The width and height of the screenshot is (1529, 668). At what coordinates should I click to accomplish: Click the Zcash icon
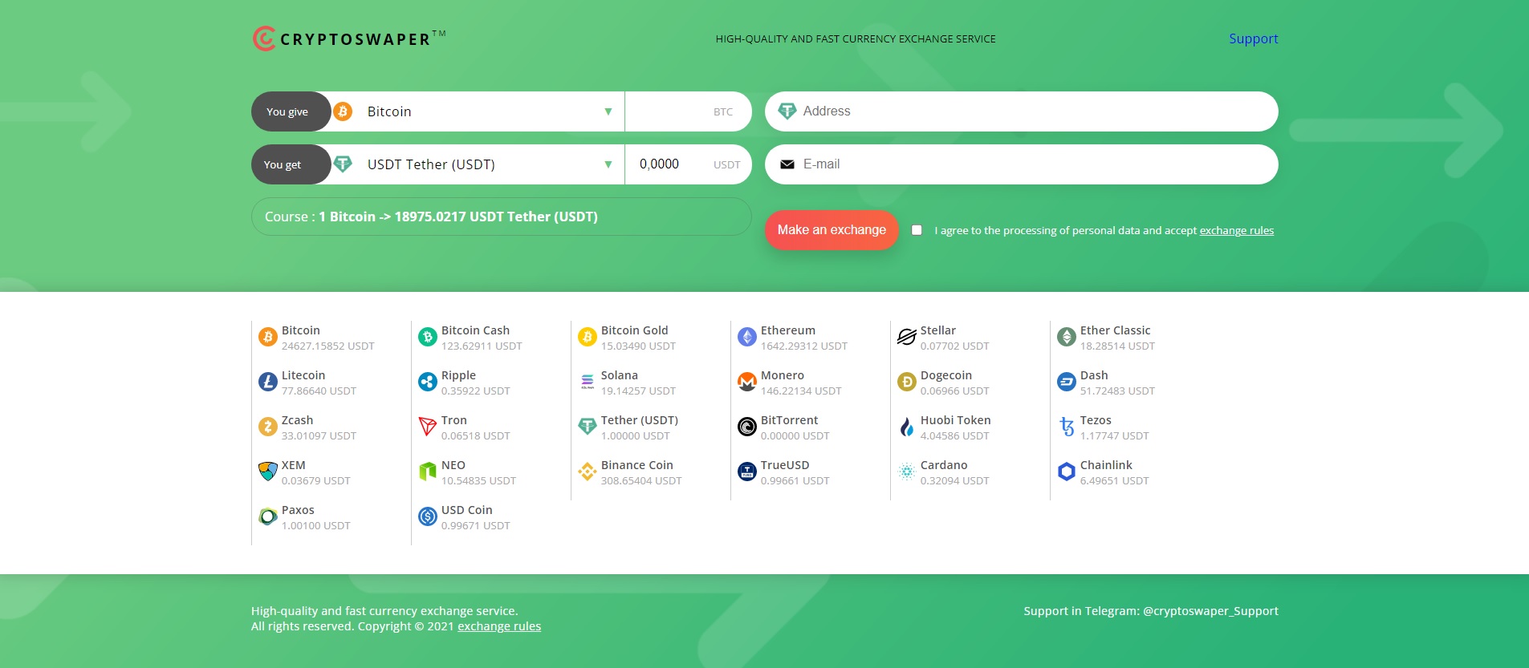pos(268,427)
